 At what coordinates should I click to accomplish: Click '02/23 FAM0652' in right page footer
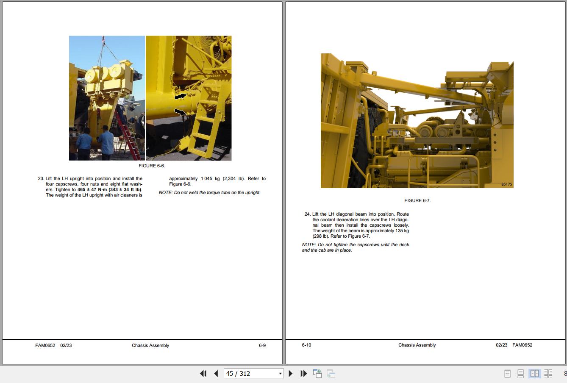[x=514, y=345]
